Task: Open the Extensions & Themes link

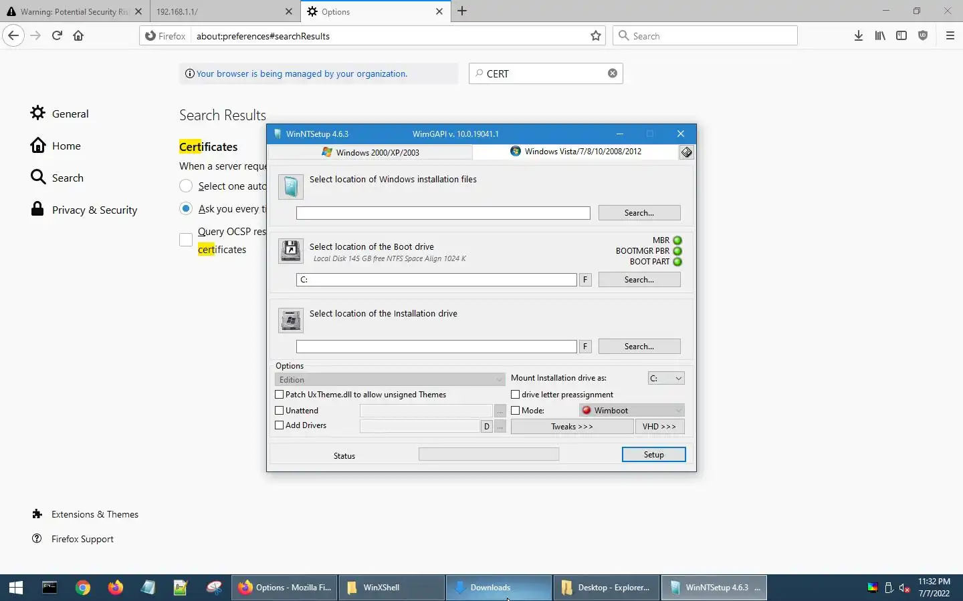Action: 85,514
